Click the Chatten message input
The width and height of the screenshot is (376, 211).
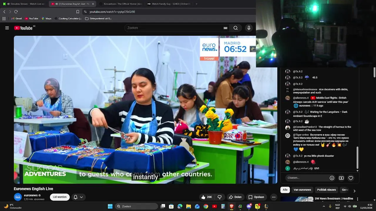tap(307, 178)
